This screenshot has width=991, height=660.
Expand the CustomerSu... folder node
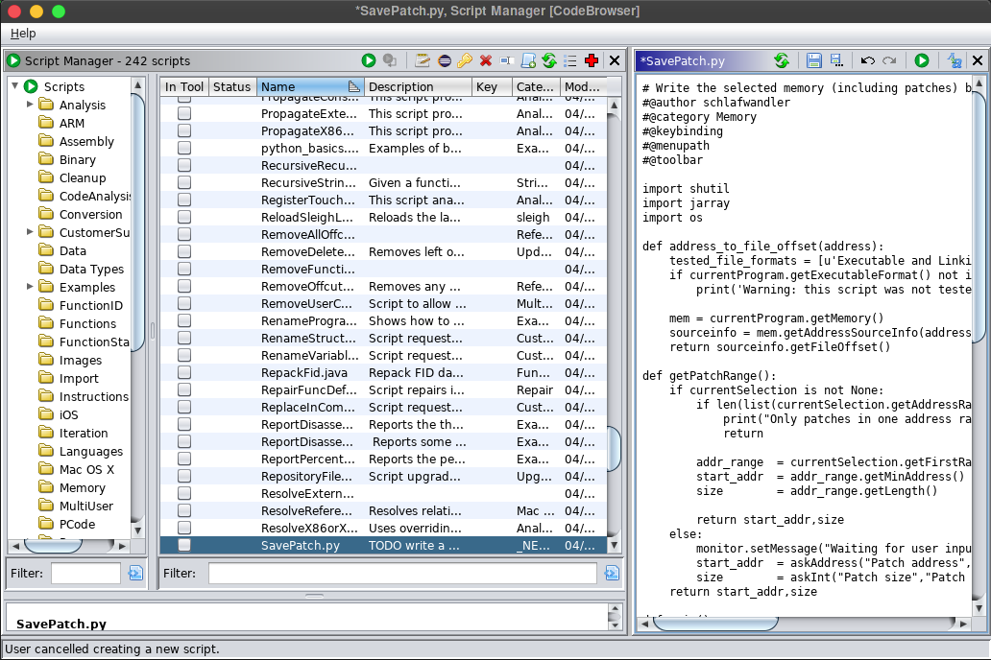(29, 232)
